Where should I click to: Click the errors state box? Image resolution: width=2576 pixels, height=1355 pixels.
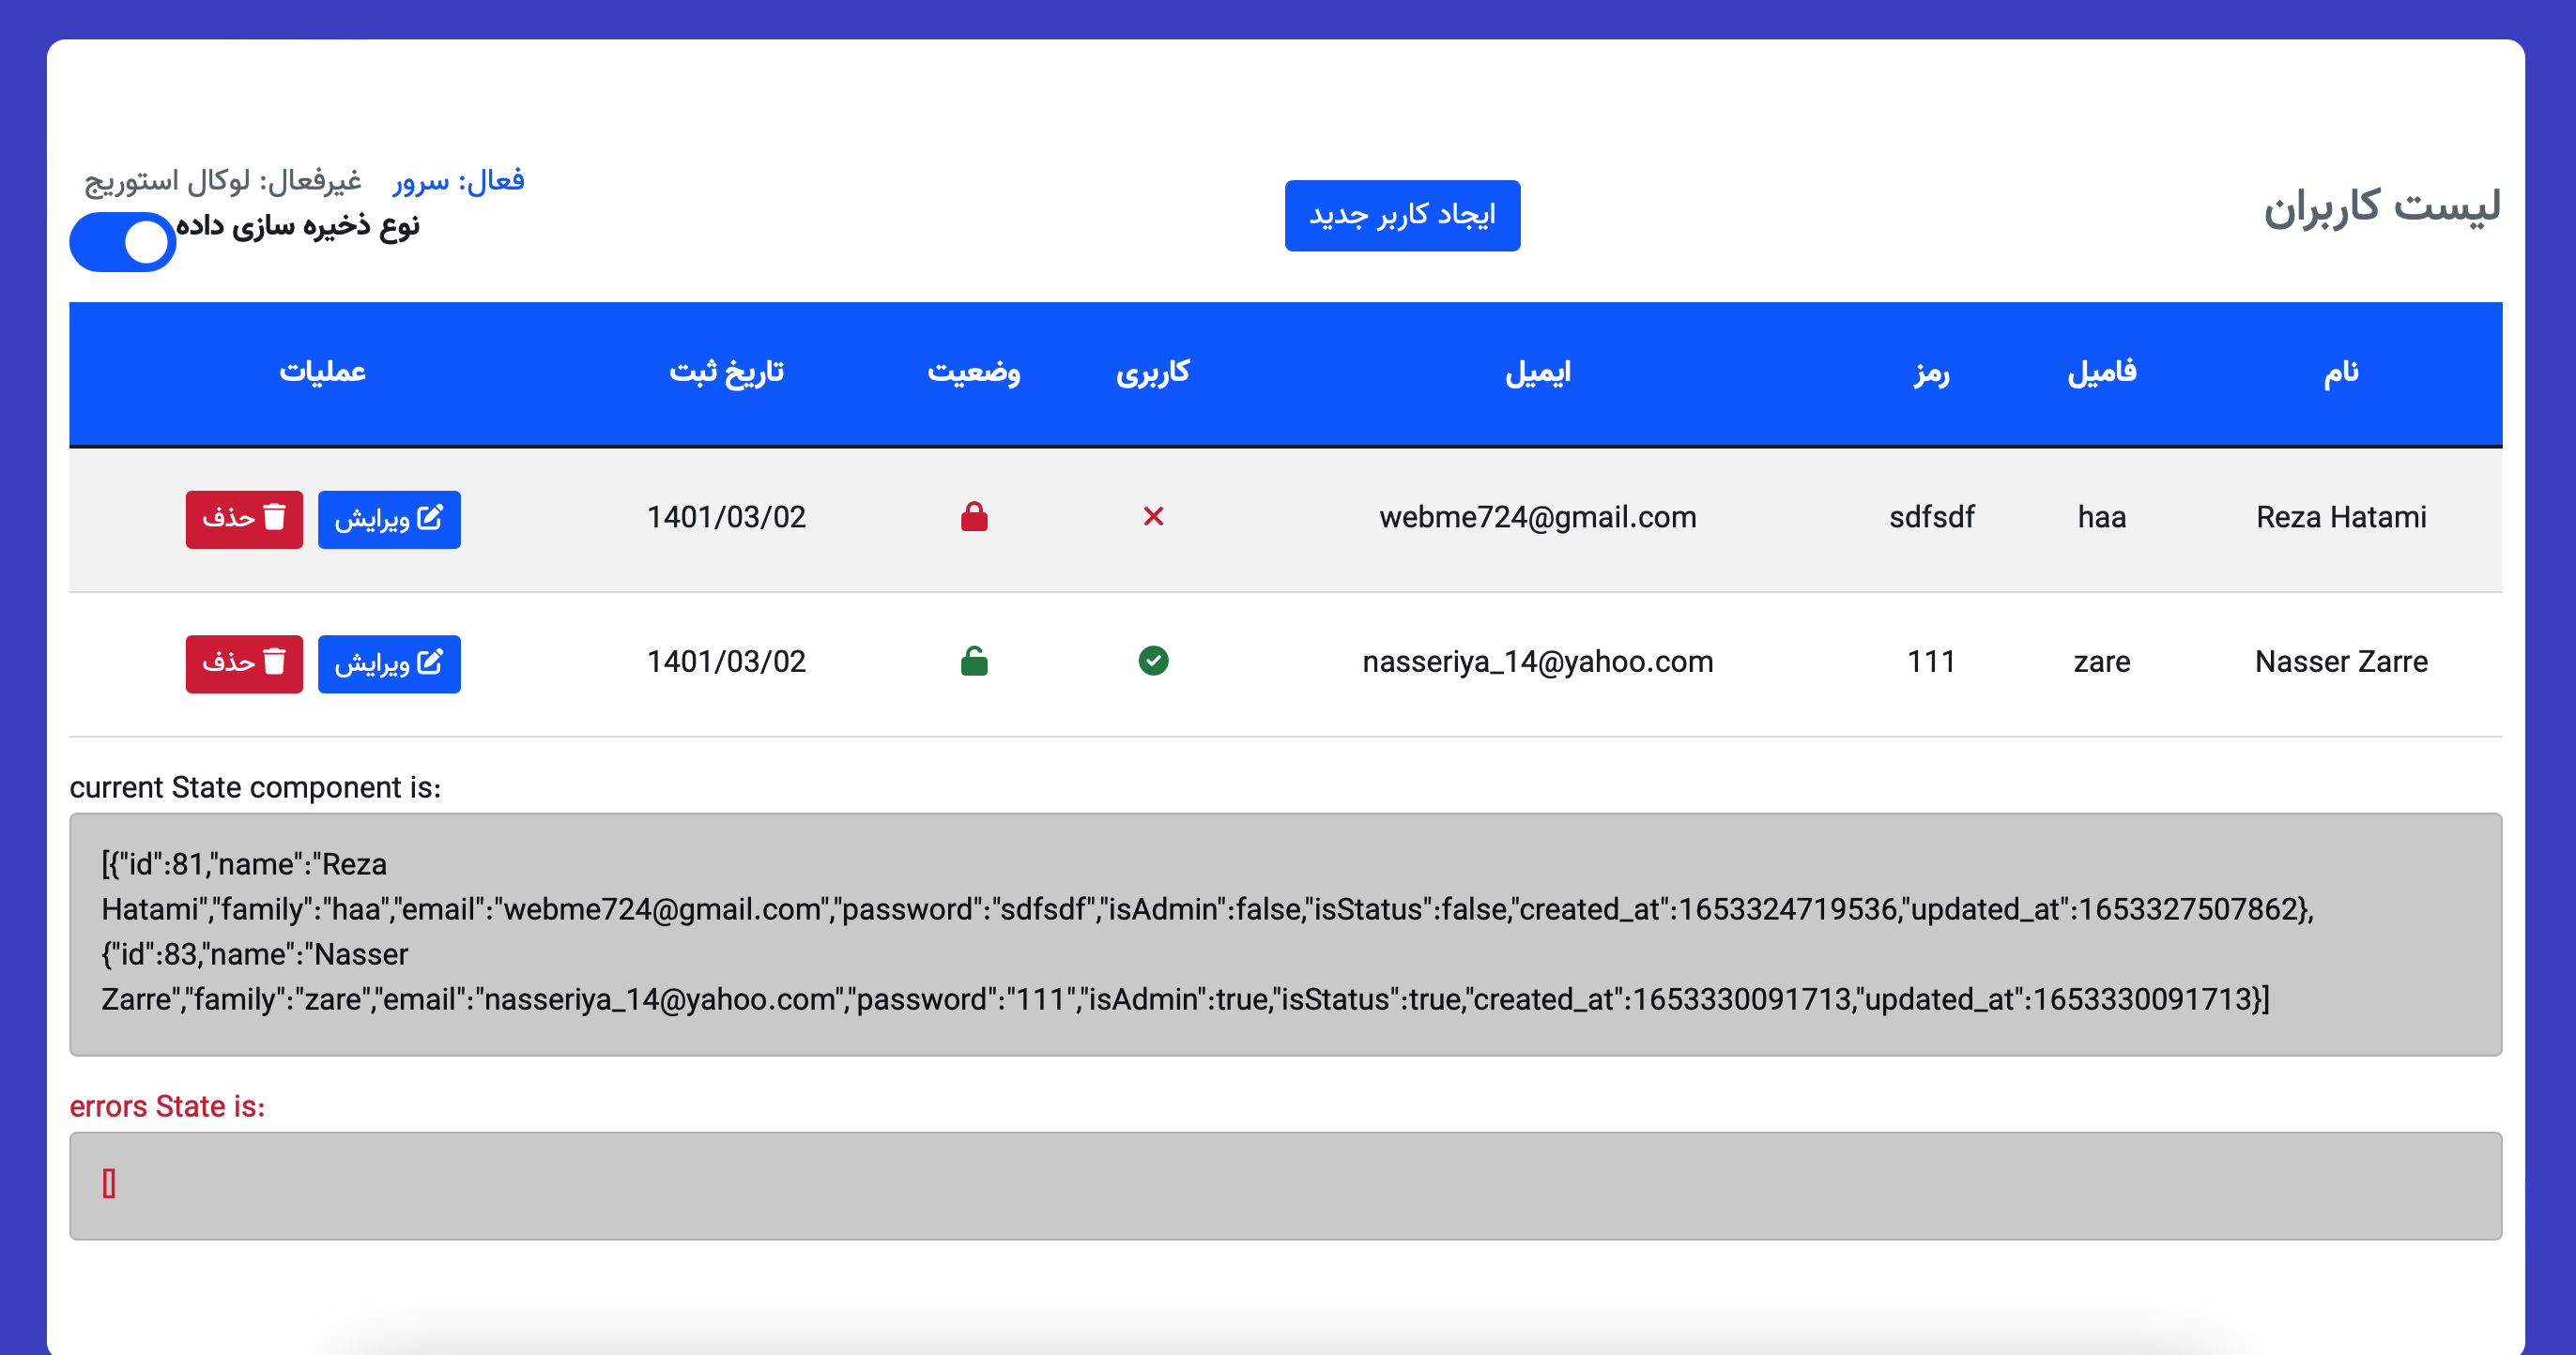click(x=1285, y=1185)
